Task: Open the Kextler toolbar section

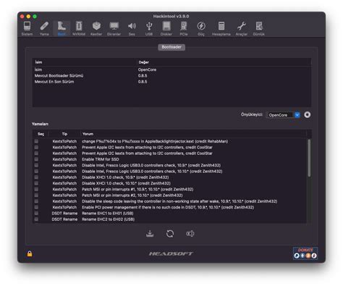Action: point(96,28)
